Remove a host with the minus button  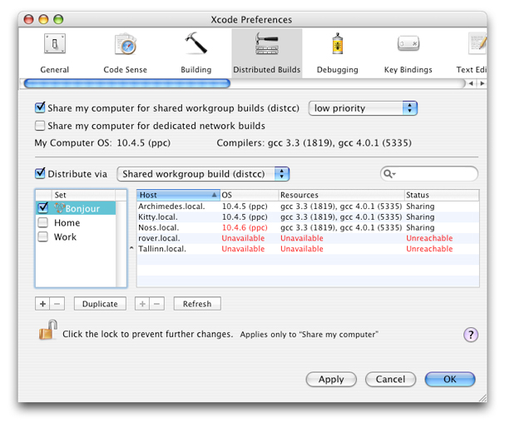click(x=157, y=304)
